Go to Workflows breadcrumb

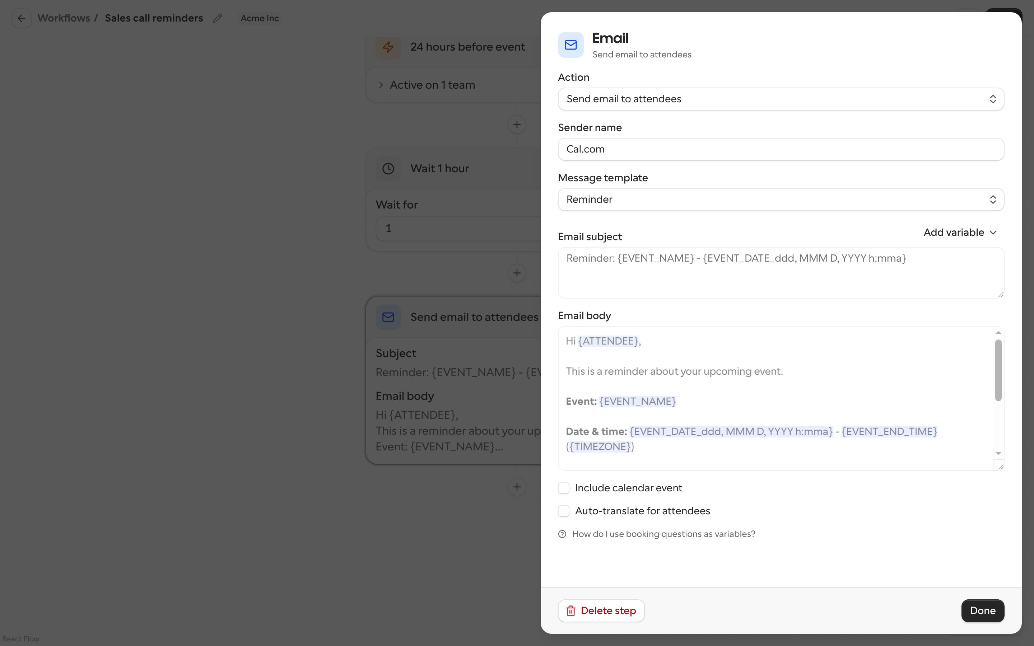[64, 18]
